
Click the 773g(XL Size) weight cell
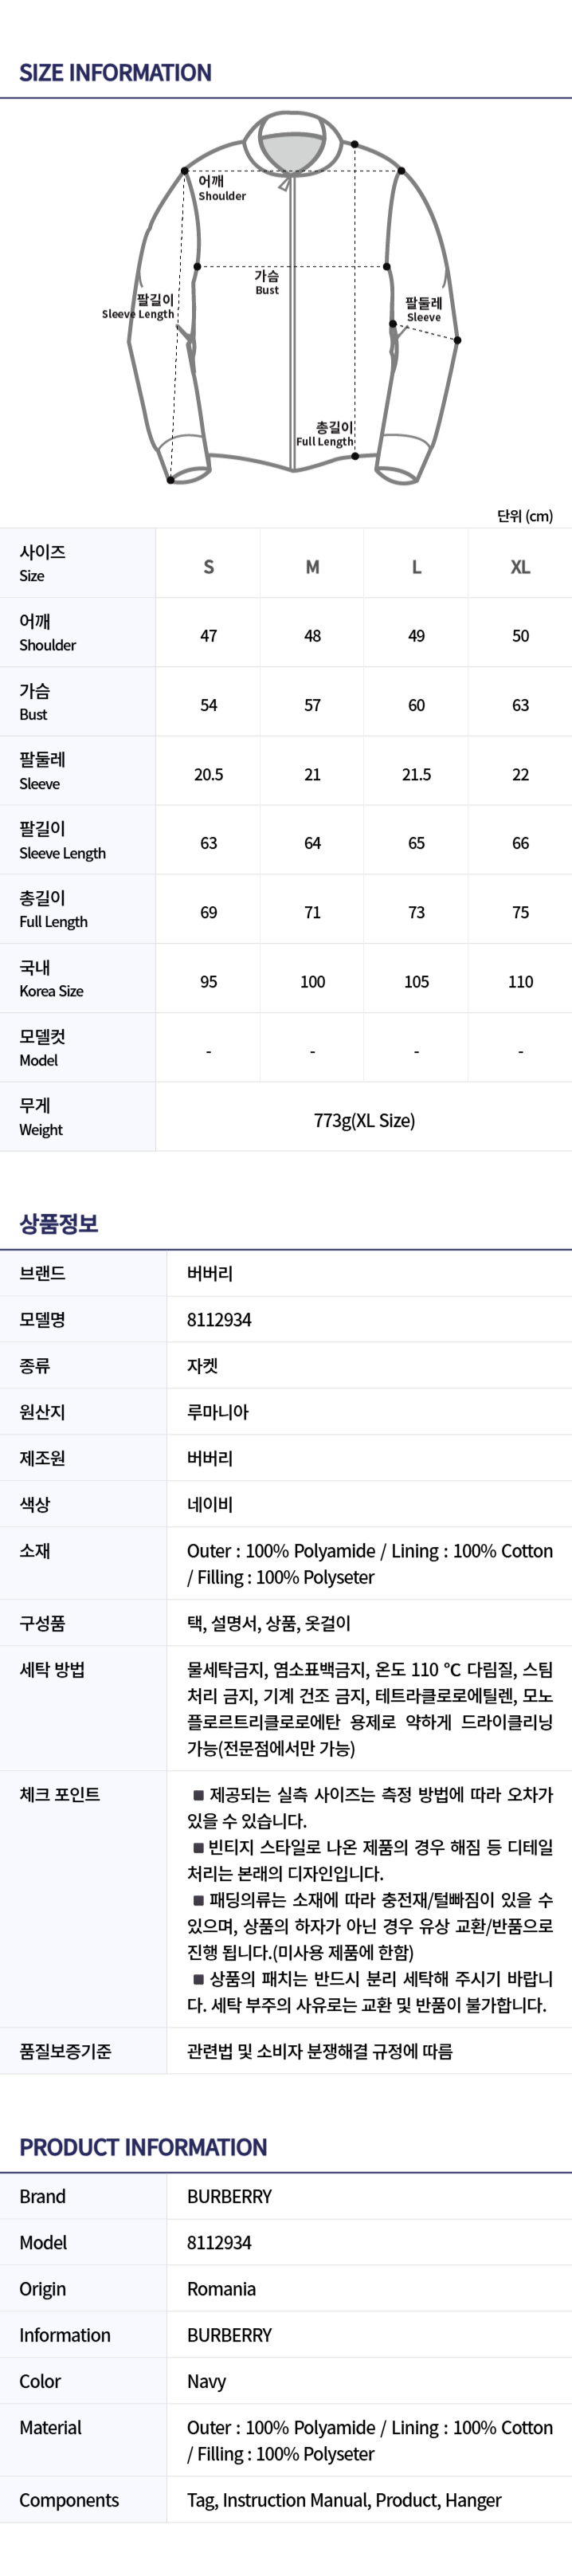[364, 1120]
